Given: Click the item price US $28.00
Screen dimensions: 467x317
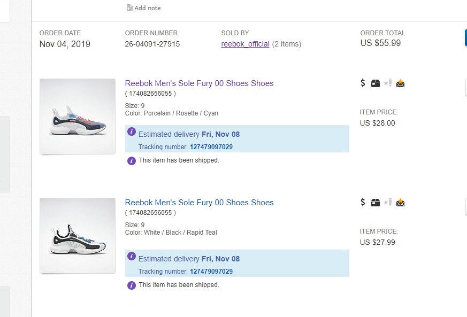Looking at the screenshot, I should pos(377,123).
